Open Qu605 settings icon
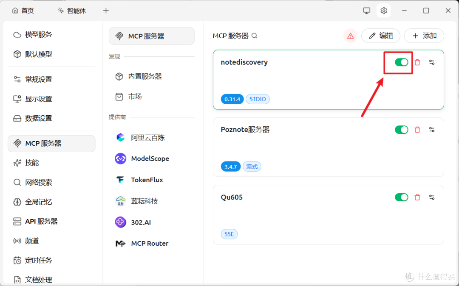Screen dimensions: 459x286 [432, 197]
